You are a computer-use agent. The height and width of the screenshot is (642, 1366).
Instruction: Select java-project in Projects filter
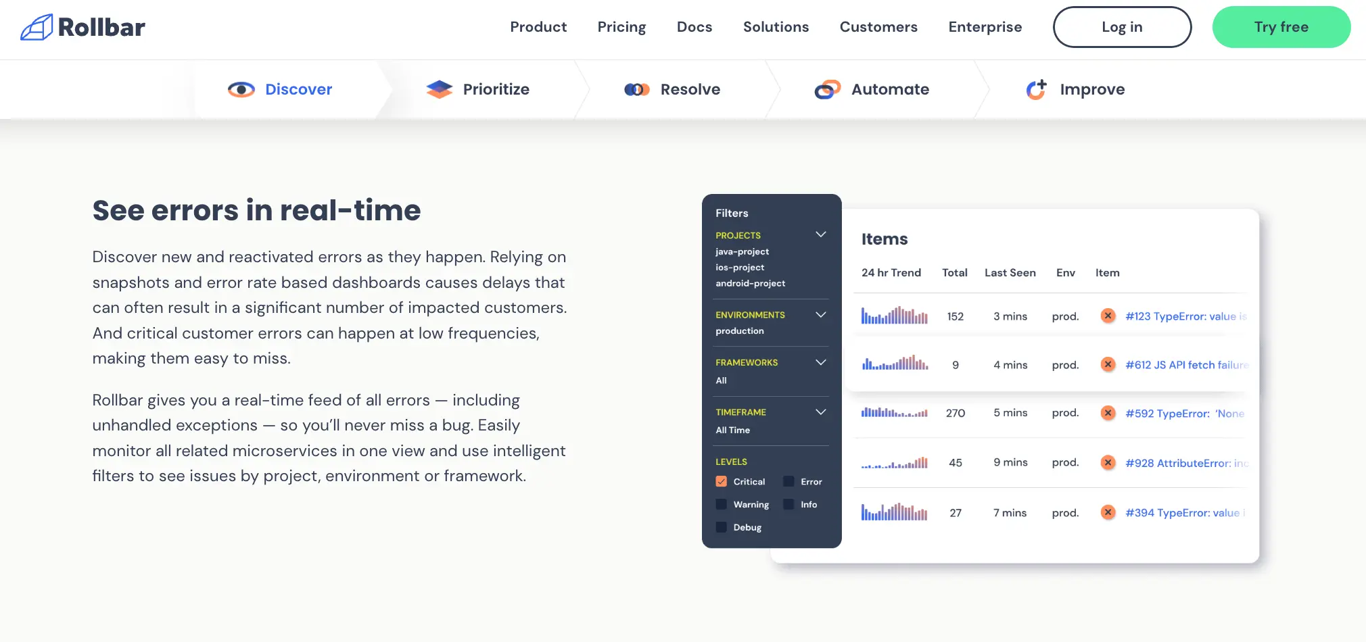pos(742,251)
